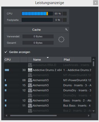
Task: Click the scroll up arrow of device list
Action: (93, 59)
